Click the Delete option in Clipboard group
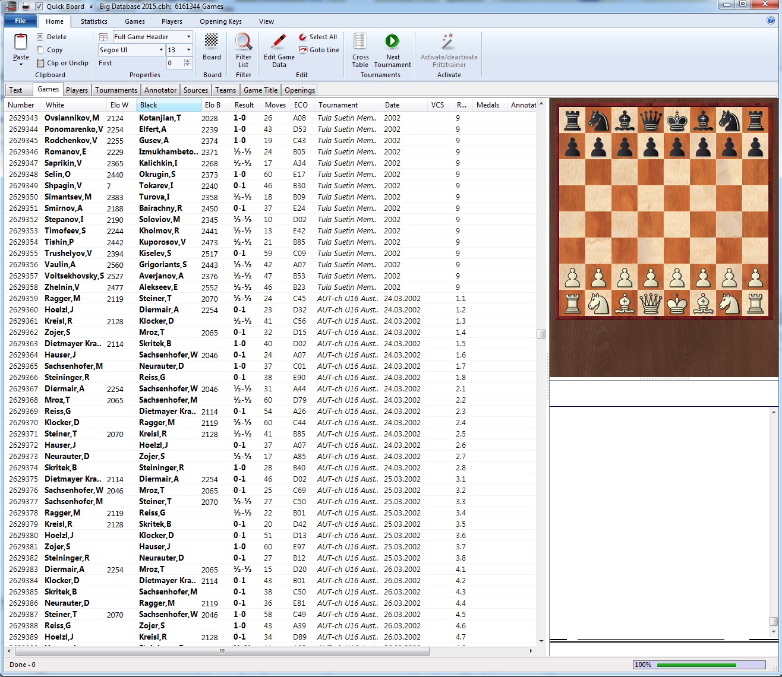 point(53,36)
